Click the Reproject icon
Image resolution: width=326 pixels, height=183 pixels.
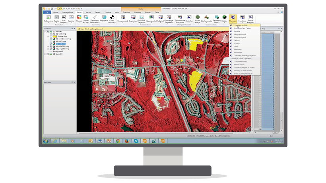click(103, 18)
